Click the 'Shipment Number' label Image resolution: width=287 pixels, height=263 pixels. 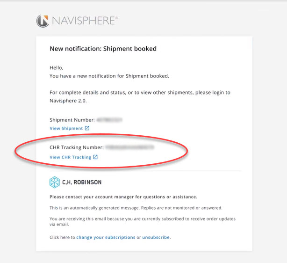[72, 120]
